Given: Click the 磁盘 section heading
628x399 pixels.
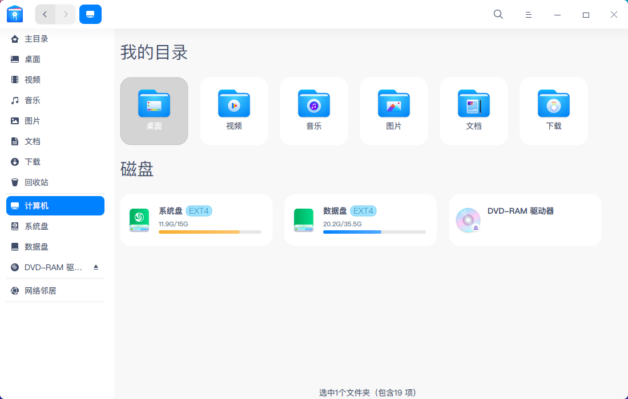Looking at the screenshot, I should (137, 169).
